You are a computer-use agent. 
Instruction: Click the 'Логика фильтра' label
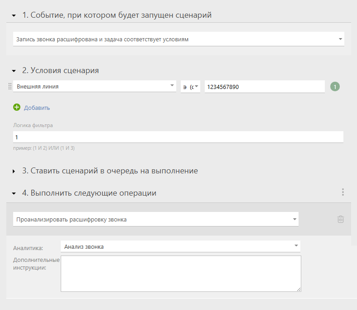(x=33, y=125)
